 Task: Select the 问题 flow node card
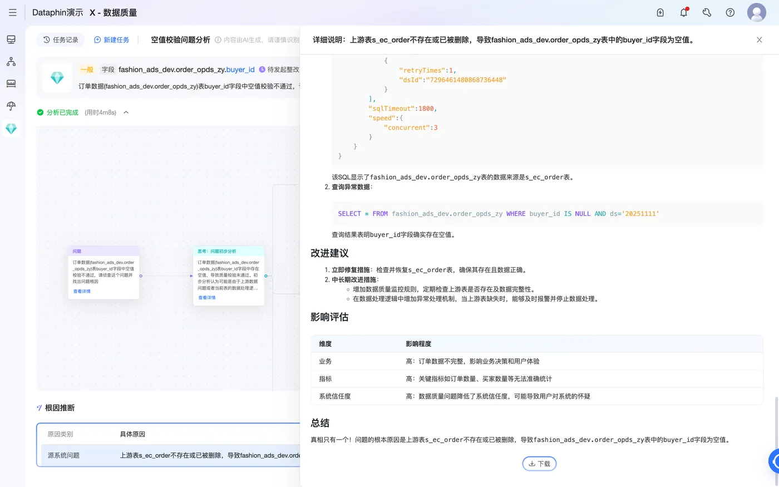click(103, 273)
